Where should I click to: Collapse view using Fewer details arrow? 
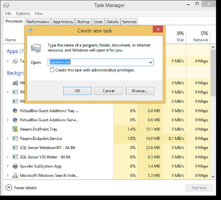coord(9,188)
